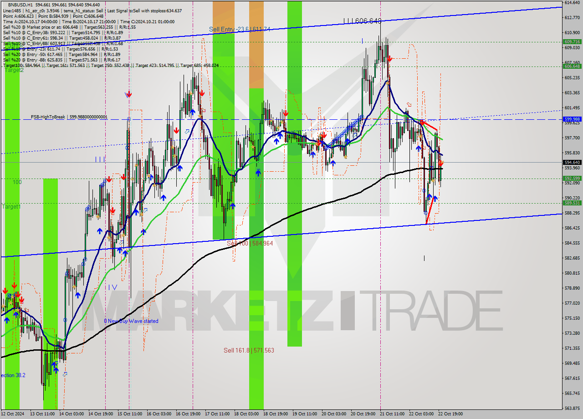Click the green 'Target1' label
Screen dimensions: 583x419
[11, 207]
